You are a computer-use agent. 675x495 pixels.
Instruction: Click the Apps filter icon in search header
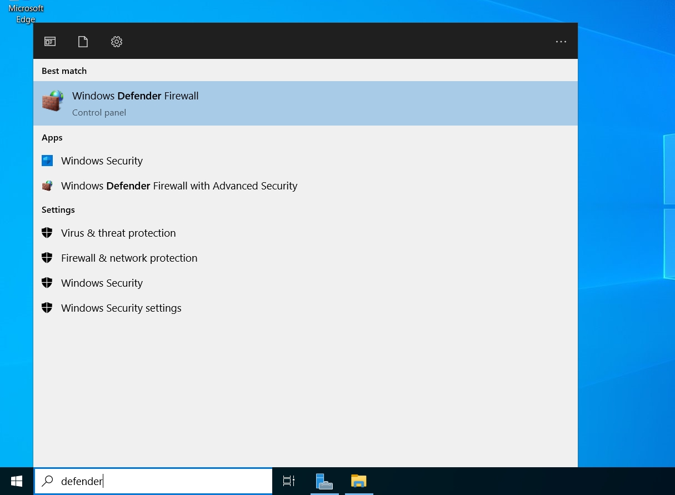(x=50, y=42)
